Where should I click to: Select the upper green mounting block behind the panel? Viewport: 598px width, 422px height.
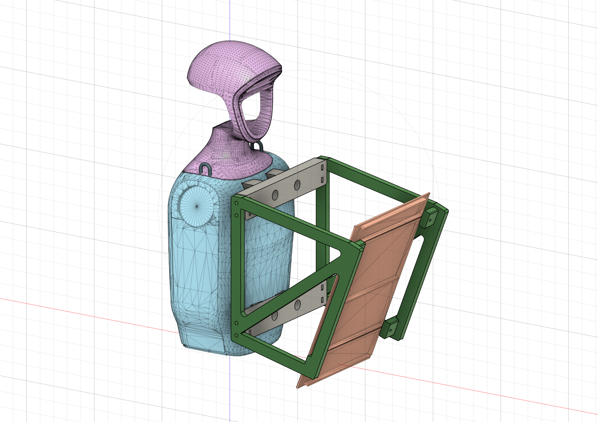click(x=430, y=218)
